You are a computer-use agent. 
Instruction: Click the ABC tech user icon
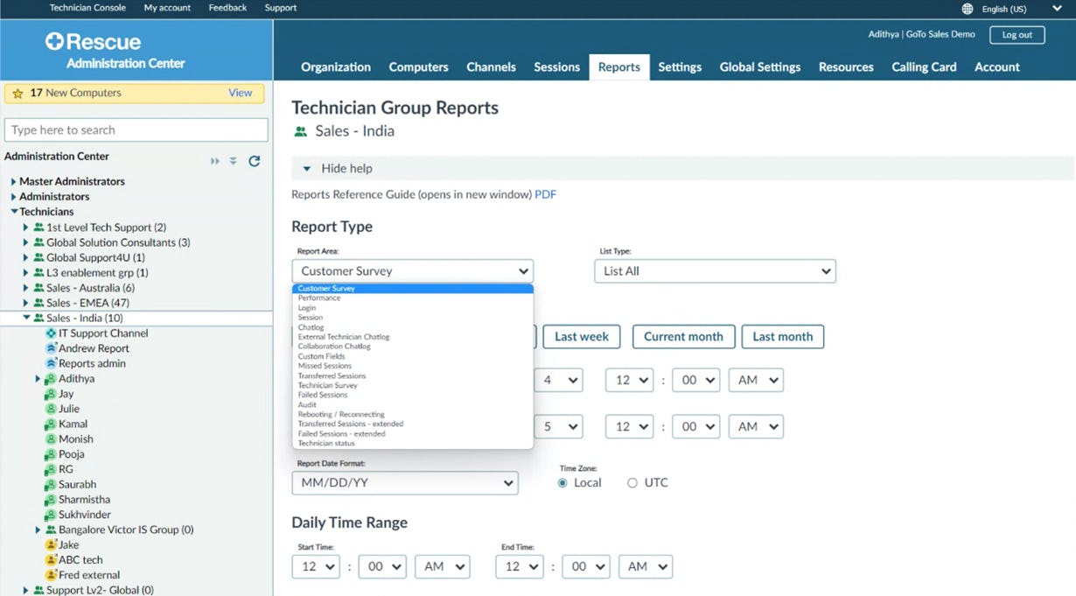pos(51,560)
